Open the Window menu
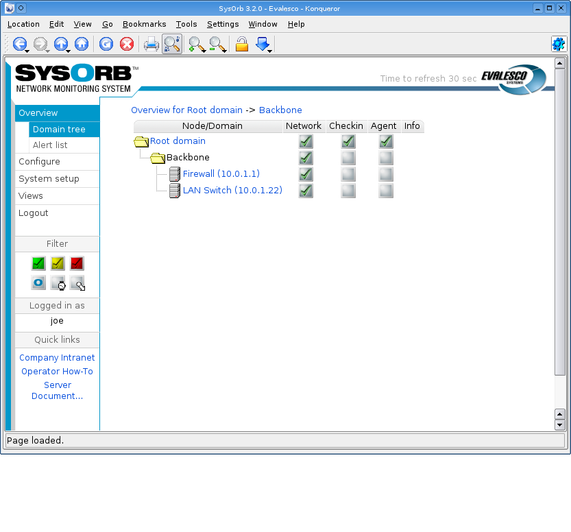Image resolution: width=571 pixels, height=532 pixels. point(263,24)
